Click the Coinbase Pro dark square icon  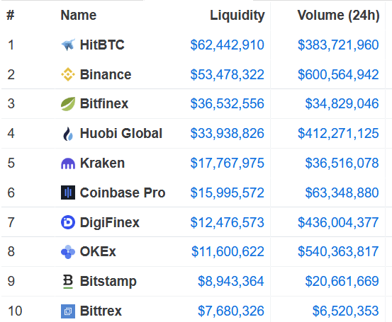click(x=68, y=192)
